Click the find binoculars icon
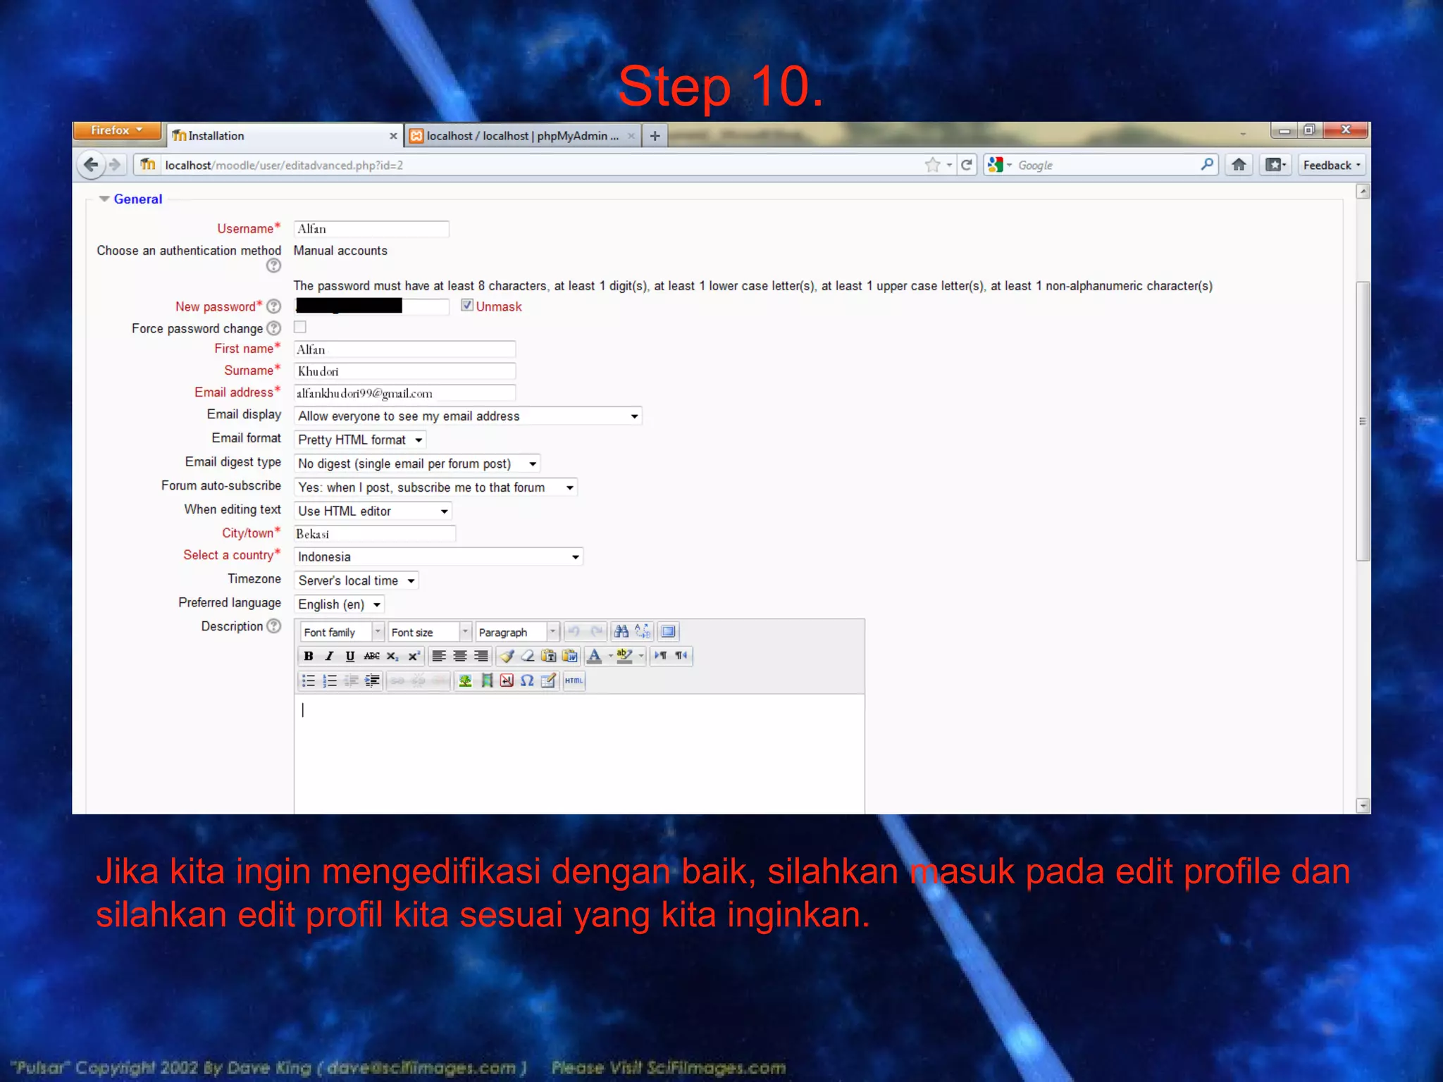 click(x=621, y=631)
